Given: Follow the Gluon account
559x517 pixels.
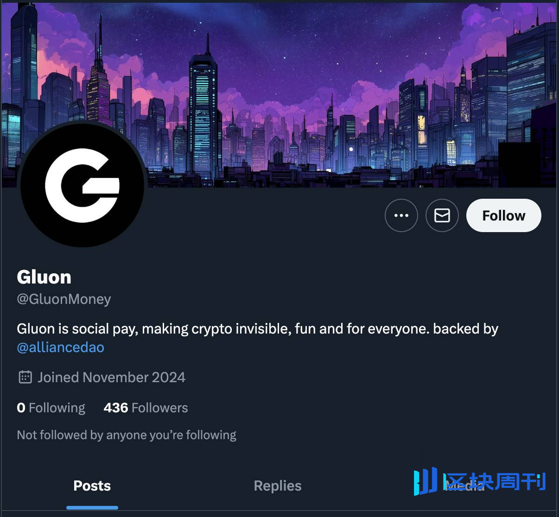Looking at the screenshot, I should (504, 215).
